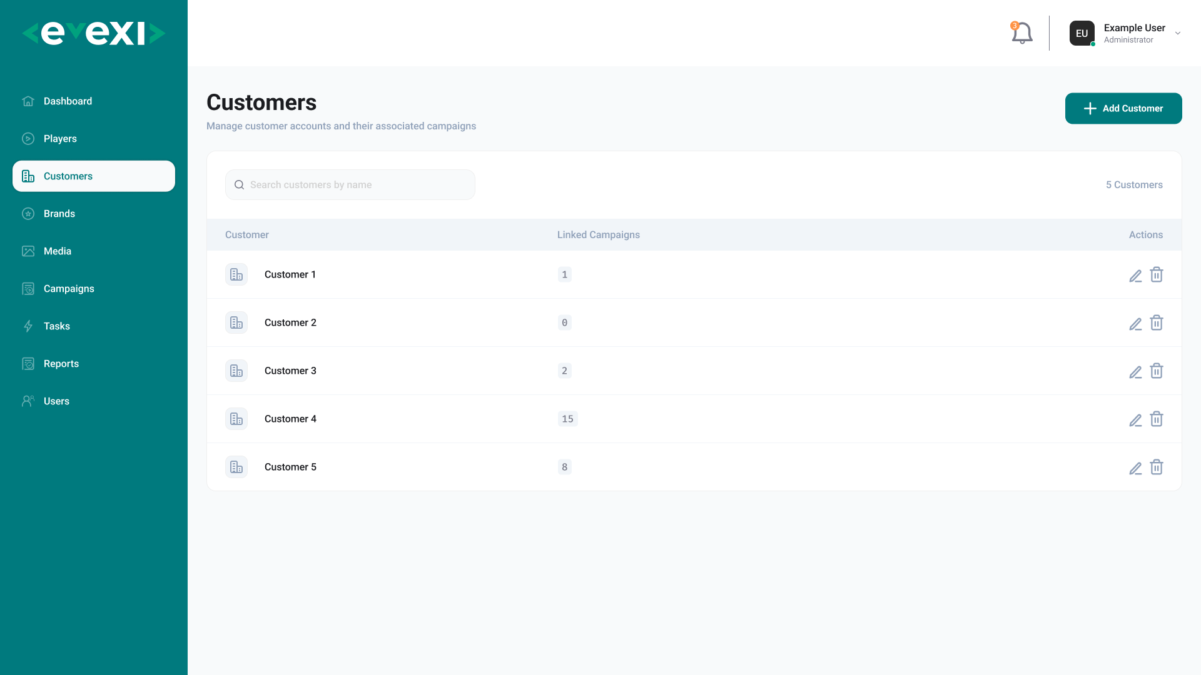Click the EU user avatar
Image resolution: width=1201 pixels, height=675 pixels.
coord(1082,33)
